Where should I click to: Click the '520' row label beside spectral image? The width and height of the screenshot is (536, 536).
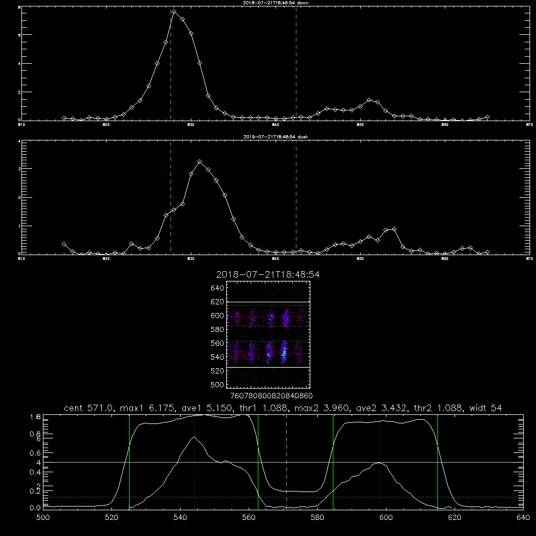218,371
